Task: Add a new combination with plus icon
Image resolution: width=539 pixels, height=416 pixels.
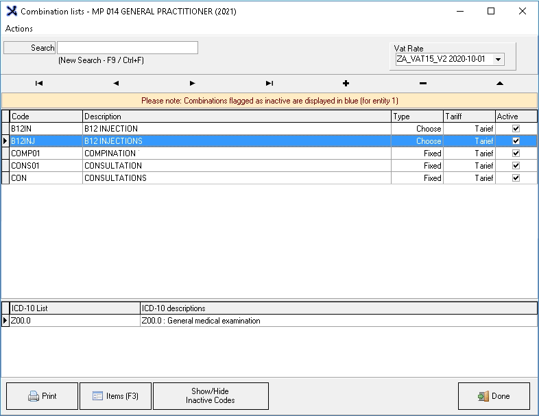Action: [346, 83]
